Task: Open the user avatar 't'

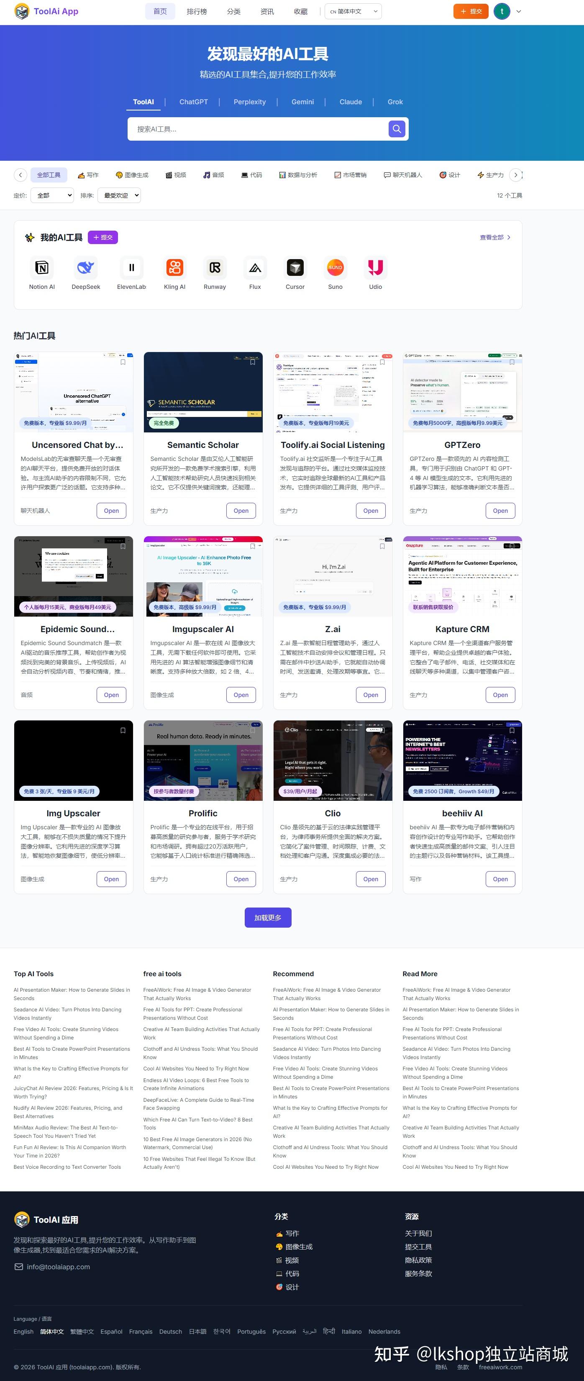Action: tap(502, 11)
